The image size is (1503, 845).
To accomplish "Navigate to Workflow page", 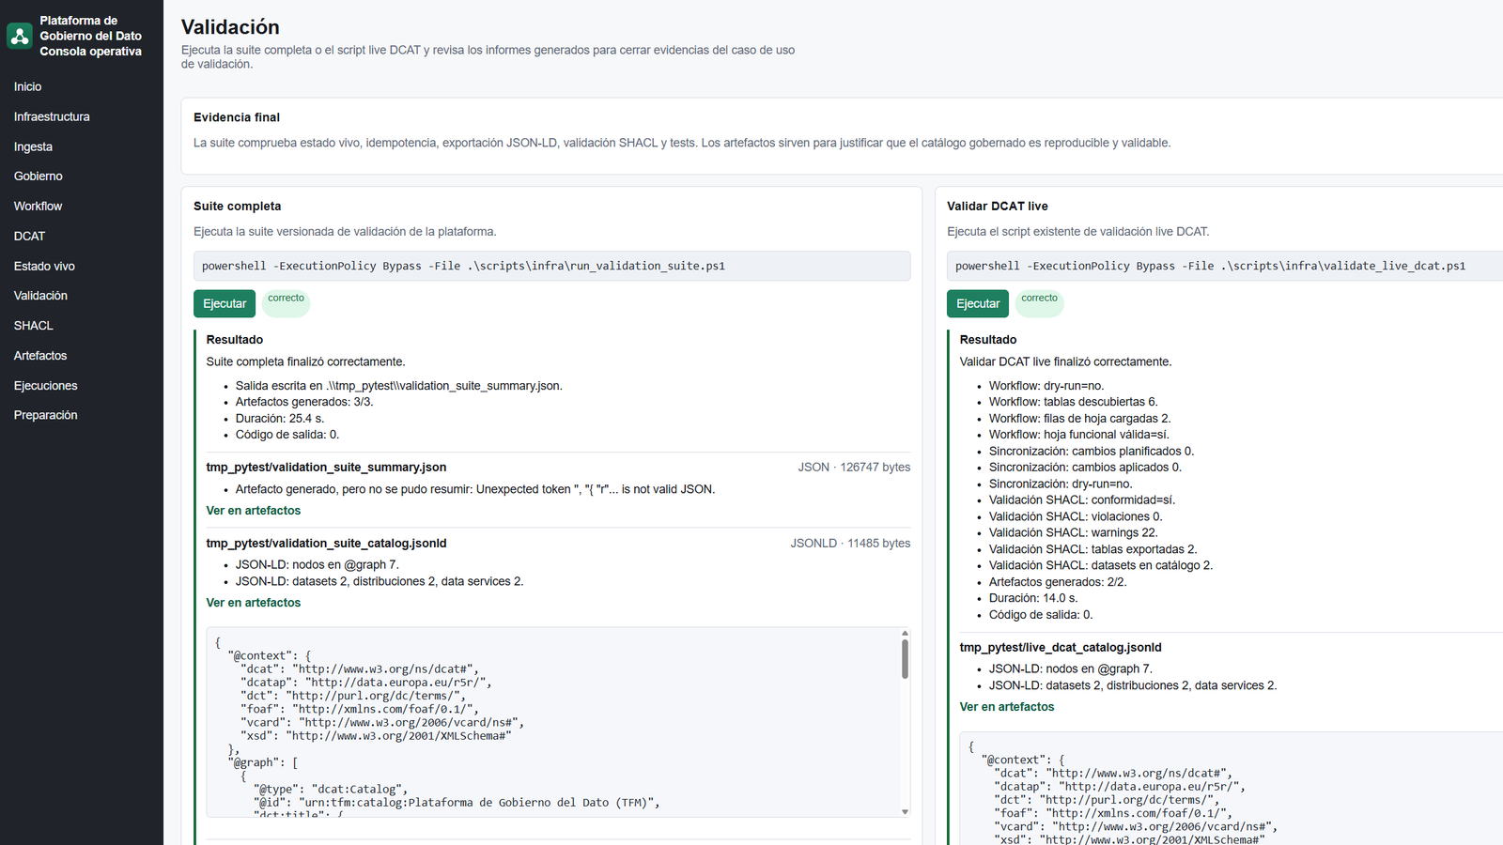I will (38, 206).
